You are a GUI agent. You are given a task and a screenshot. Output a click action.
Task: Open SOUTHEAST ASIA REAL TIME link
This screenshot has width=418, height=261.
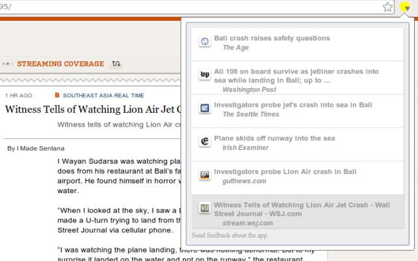pyautogui.click(x=103, y=95)
